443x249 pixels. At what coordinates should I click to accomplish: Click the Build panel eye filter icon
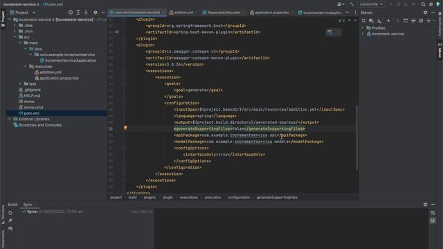click(x=10, y=228)
